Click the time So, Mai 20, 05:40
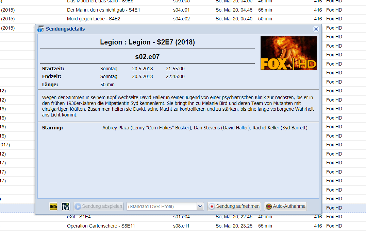This screenshot has height=236, width=366. point(234,19)
